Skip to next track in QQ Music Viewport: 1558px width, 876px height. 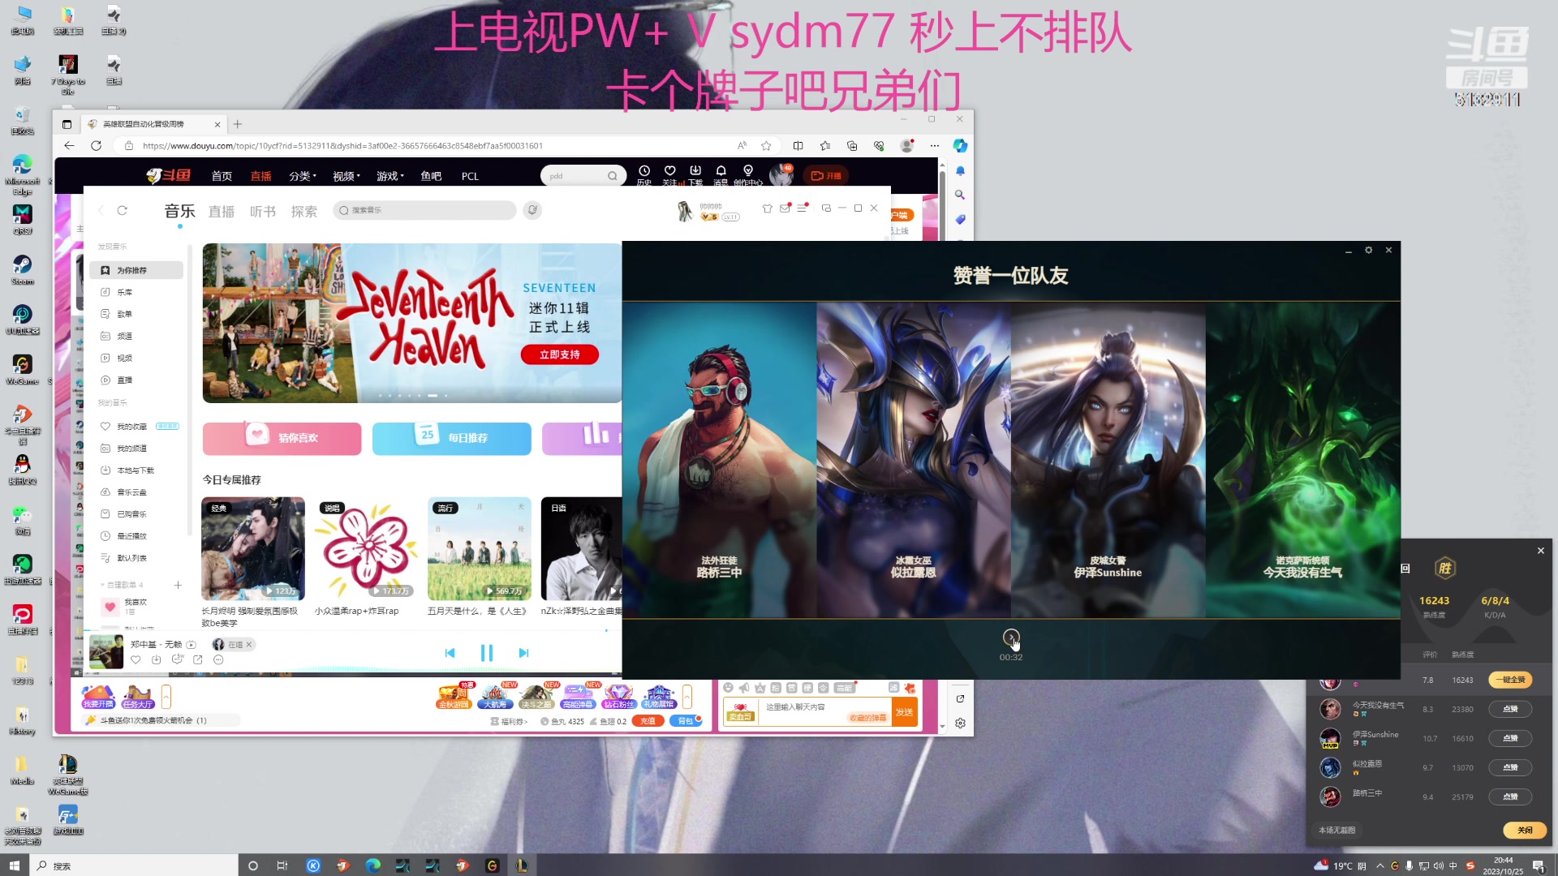pyautogui.click(x=523, y=653)
